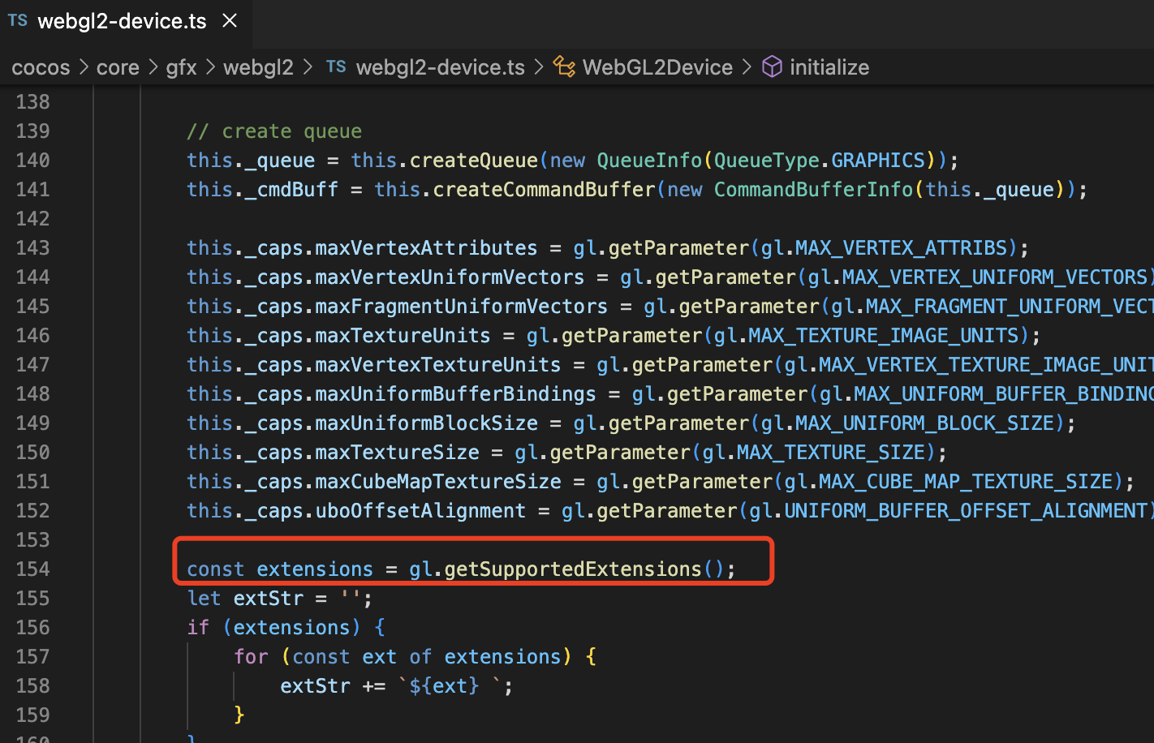Image resolution: width=1154 pixels, height=743 pixels.
Task: Click the initialize method cube icon
Action: (x=772, y=67)
